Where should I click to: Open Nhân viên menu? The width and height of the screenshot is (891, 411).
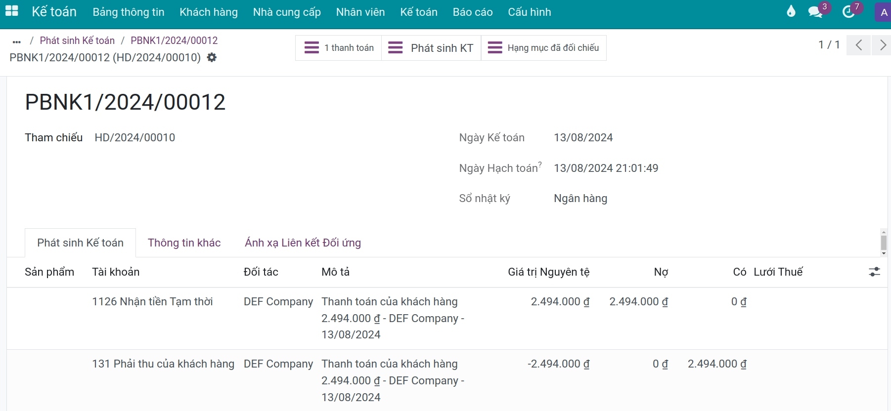point(360,12)
